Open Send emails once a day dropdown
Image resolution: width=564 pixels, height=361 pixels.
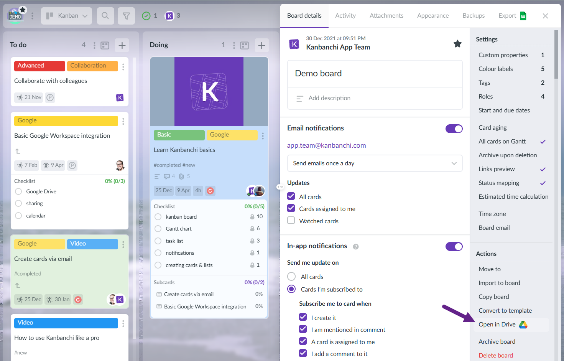(x=375, y=163)
